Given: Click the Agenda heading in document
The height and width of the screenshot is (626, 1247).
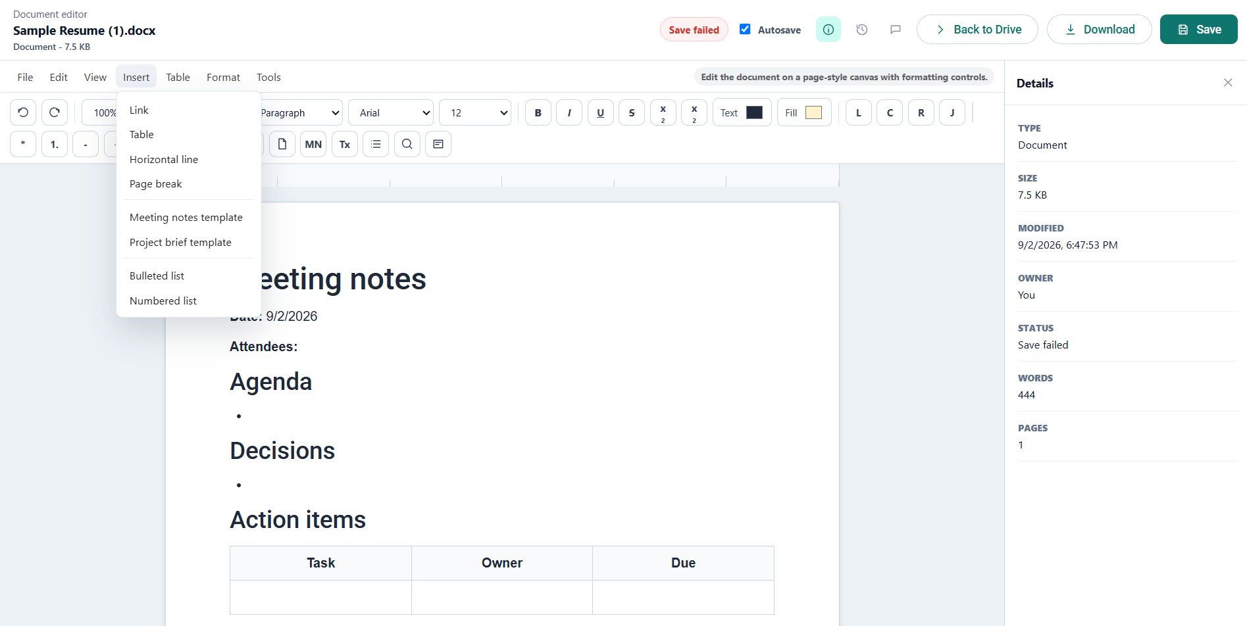Looking at the screenshot, I should pos(270,381).
